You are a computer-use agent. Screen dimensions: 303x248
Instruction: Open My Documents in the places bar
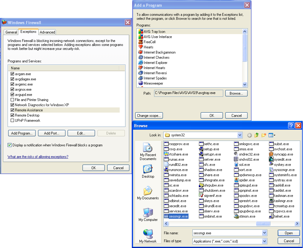pyautogui.click(x=148, y=193)
